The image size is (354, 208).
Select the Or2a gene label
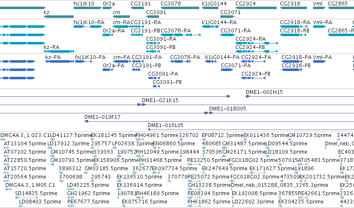[109, 4]
